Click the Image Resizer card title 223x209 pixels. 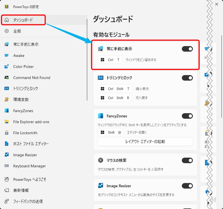point(119,186)
